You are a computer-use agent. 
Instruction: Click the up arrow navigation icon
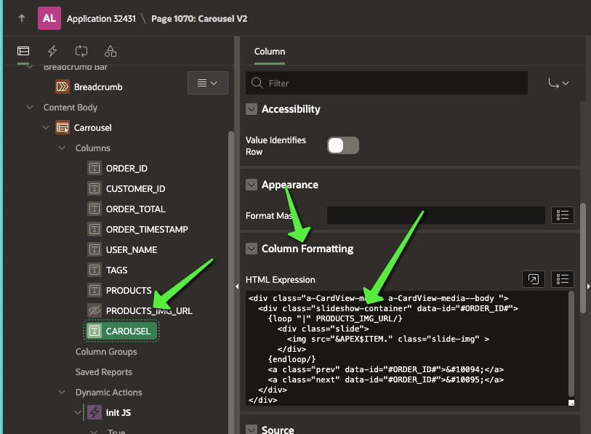click(x=21, y=18)
